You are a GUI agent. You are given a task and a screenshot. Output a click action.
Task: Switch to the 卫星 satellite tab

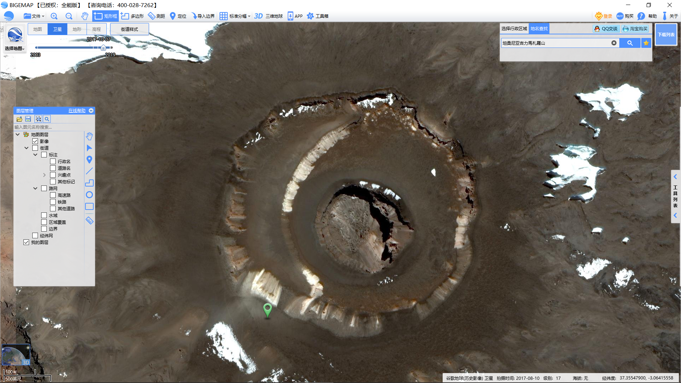coord(57,29)
